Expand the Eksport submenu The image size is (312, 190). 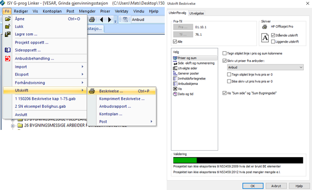[x=83, y=74]
